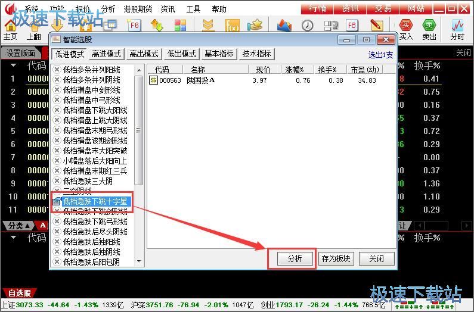Switch to the 低出模式 tab
474x312 pixels.
[x=182, y=54]
